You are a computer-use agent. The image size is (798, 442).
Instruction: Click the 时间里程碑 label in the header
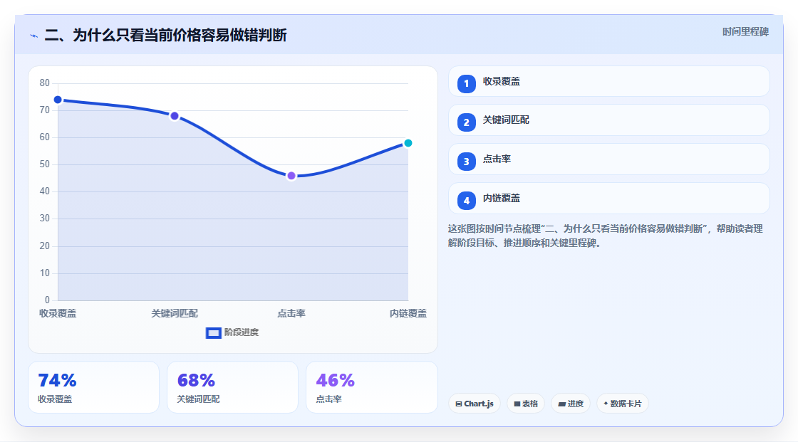point(745,31)
